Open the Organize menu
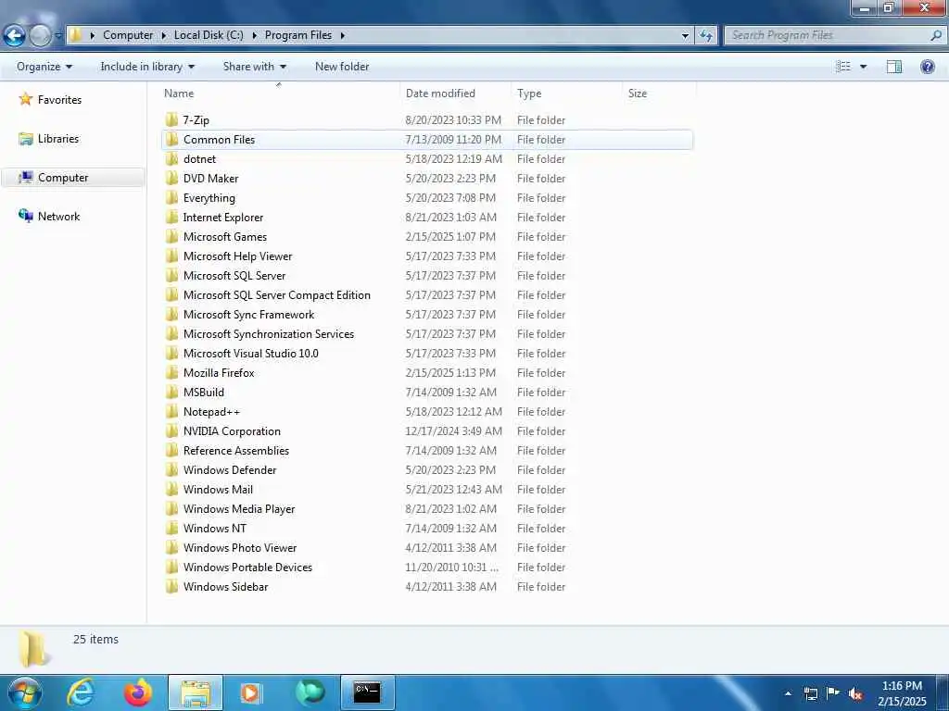Image resolution: width=949 pixels, height=711 pixels. click(x=44, y=67)
